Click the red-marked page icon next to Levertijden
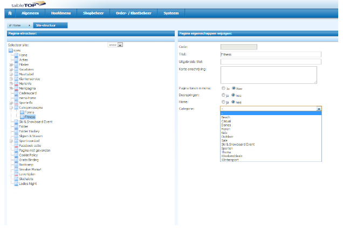 16,174
